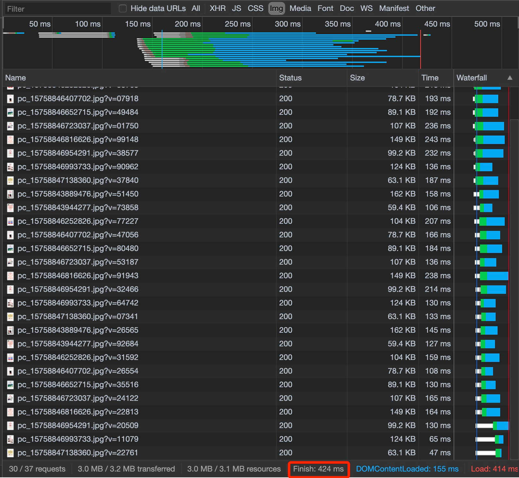Switch filter to XHR requests

tap(218, 8)
